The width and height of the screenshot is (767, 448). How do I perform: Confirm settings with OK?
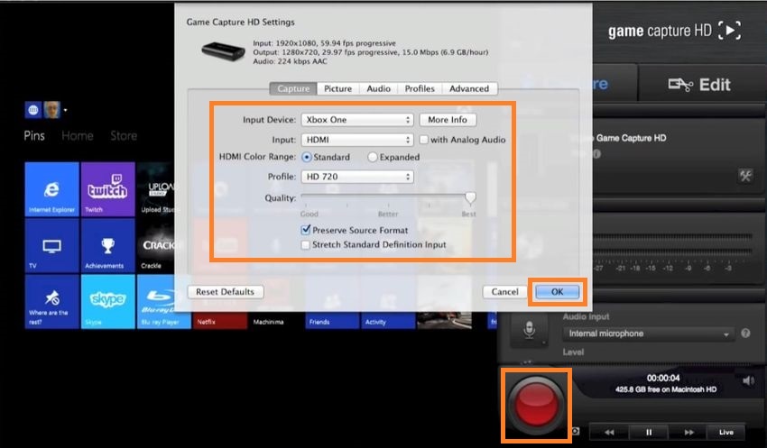557,292
